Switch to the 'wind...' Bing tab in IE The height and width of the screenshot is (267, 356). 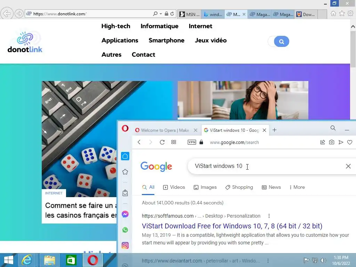click(213, 14)
